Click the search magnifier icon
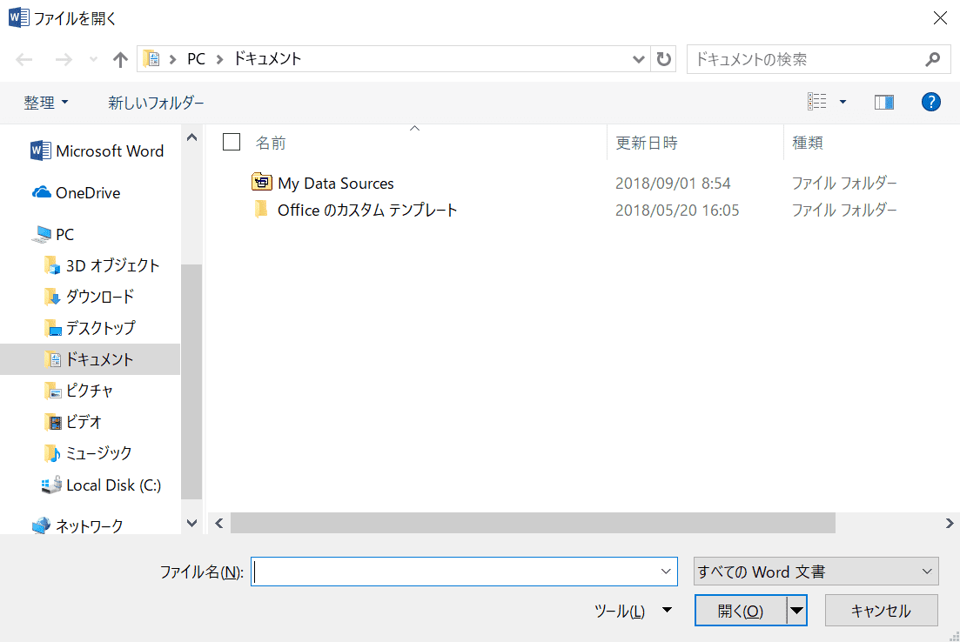The height and width of the screenshot is (642, 960). tap(932, 59)
